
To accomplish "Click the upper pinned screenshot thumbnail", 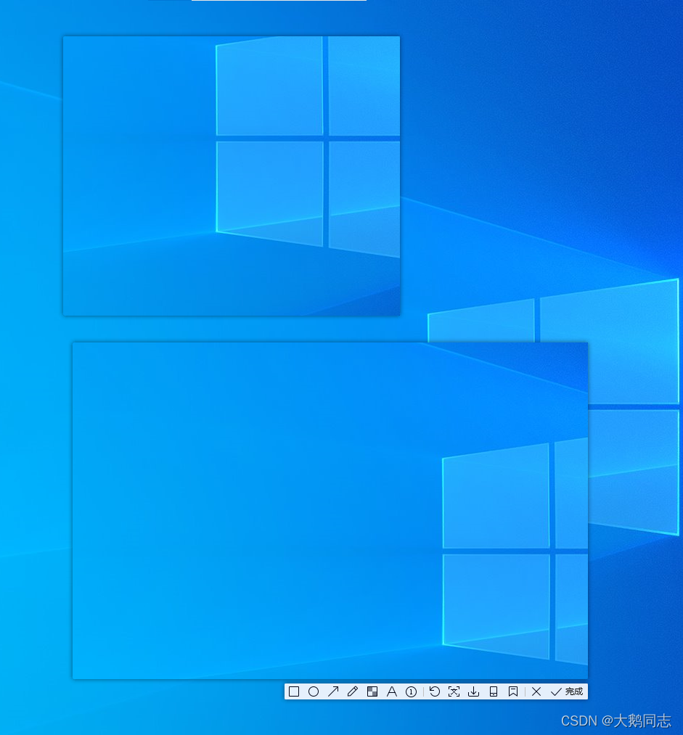I will [232, 176].
